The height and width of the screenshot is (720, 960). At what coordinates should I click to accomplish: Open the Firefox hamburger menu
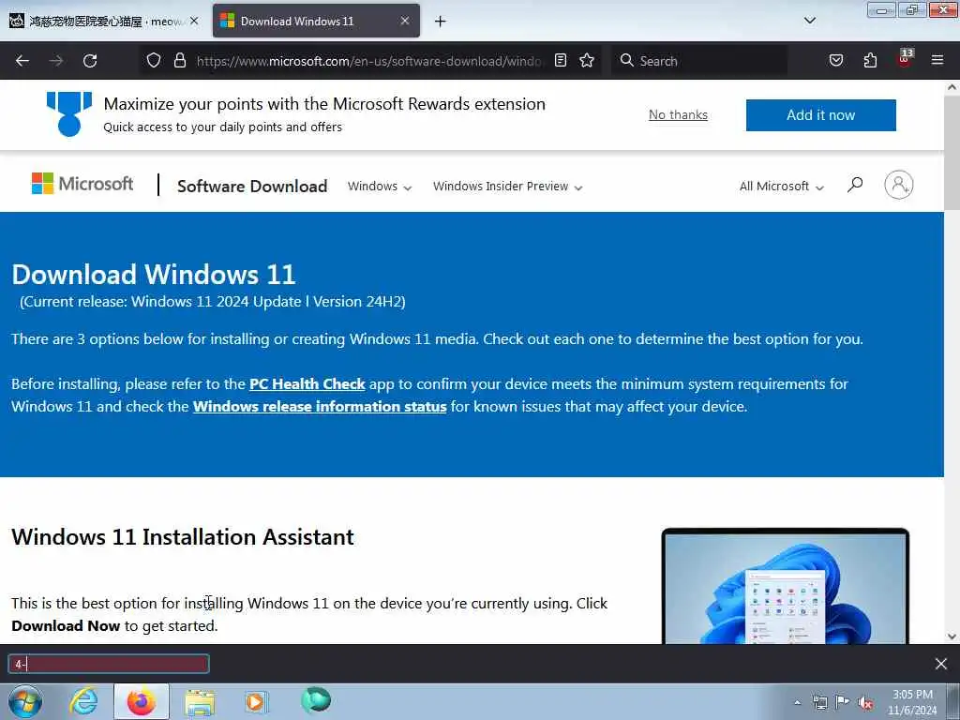[x=937, y=60]
